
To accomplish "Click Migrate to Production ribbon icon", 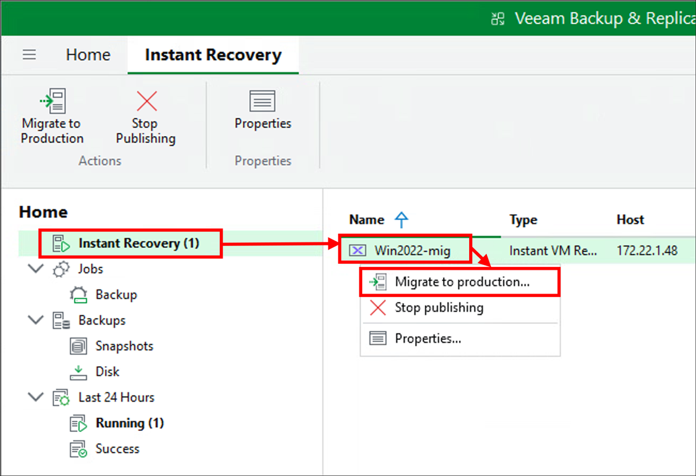I will pyautogui.click(x=53, y=101).
